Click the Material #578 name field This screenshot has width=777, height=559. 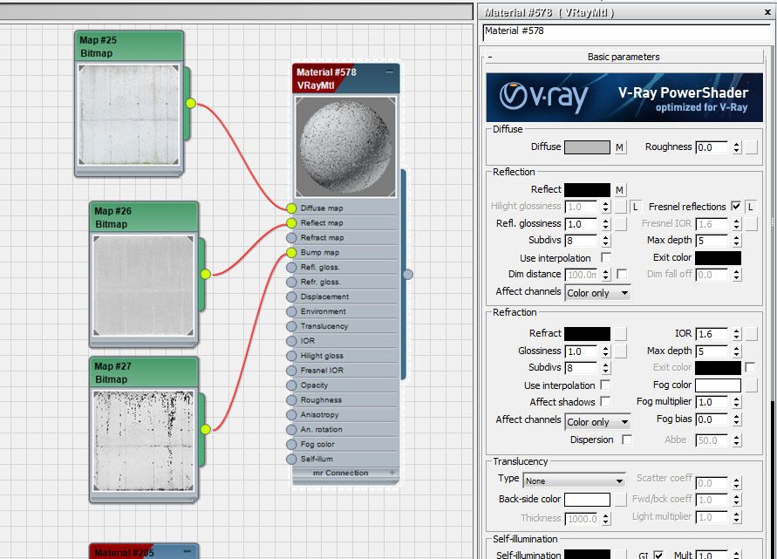626,31
